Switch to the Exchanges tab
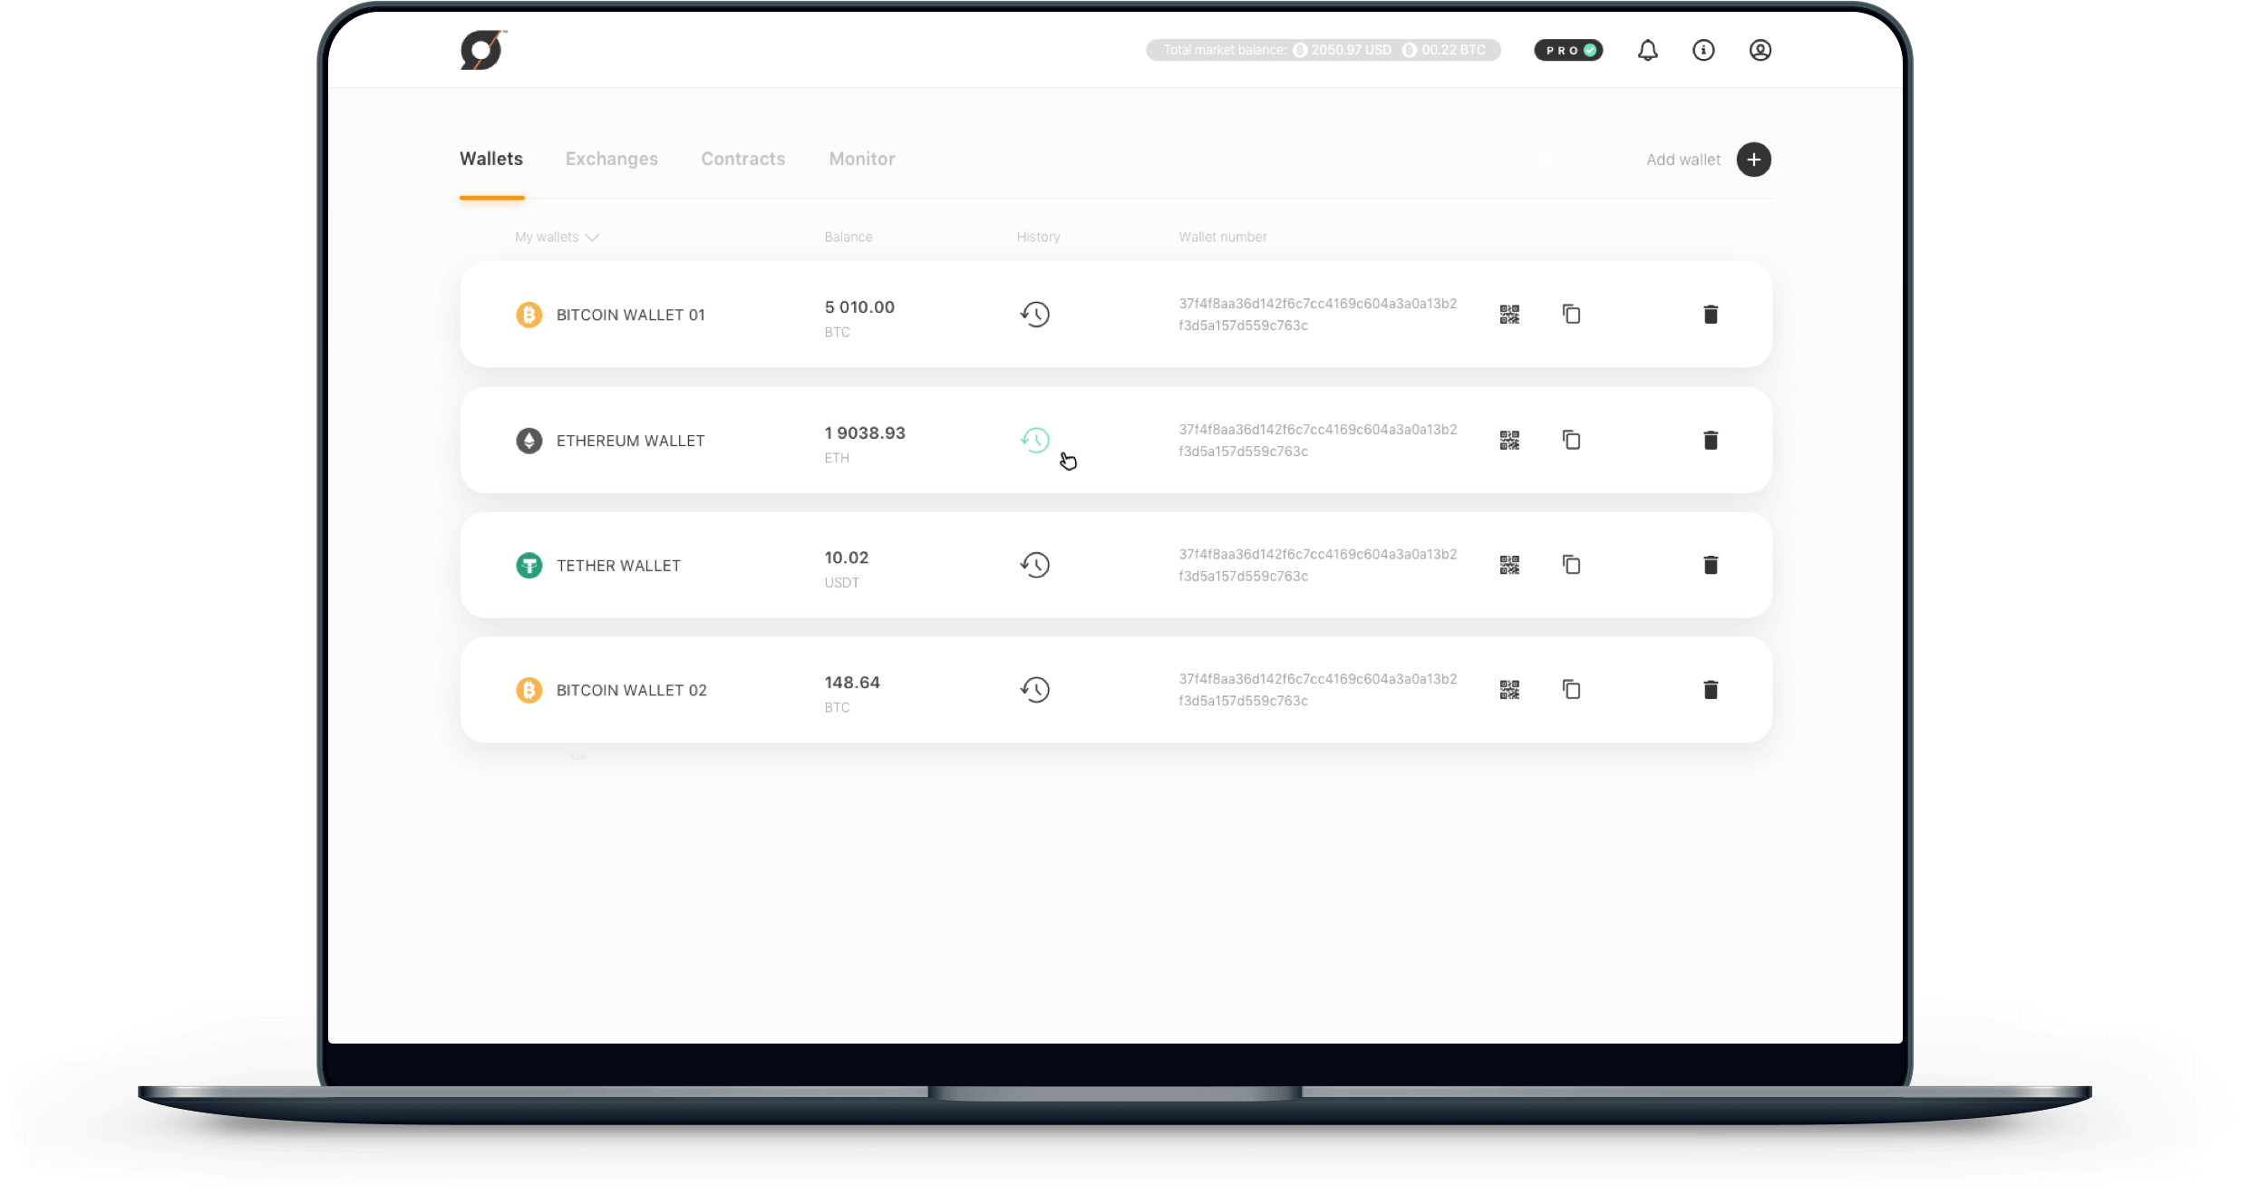Viewport: 2250px width, 1195px height. [x=612, y=159]
